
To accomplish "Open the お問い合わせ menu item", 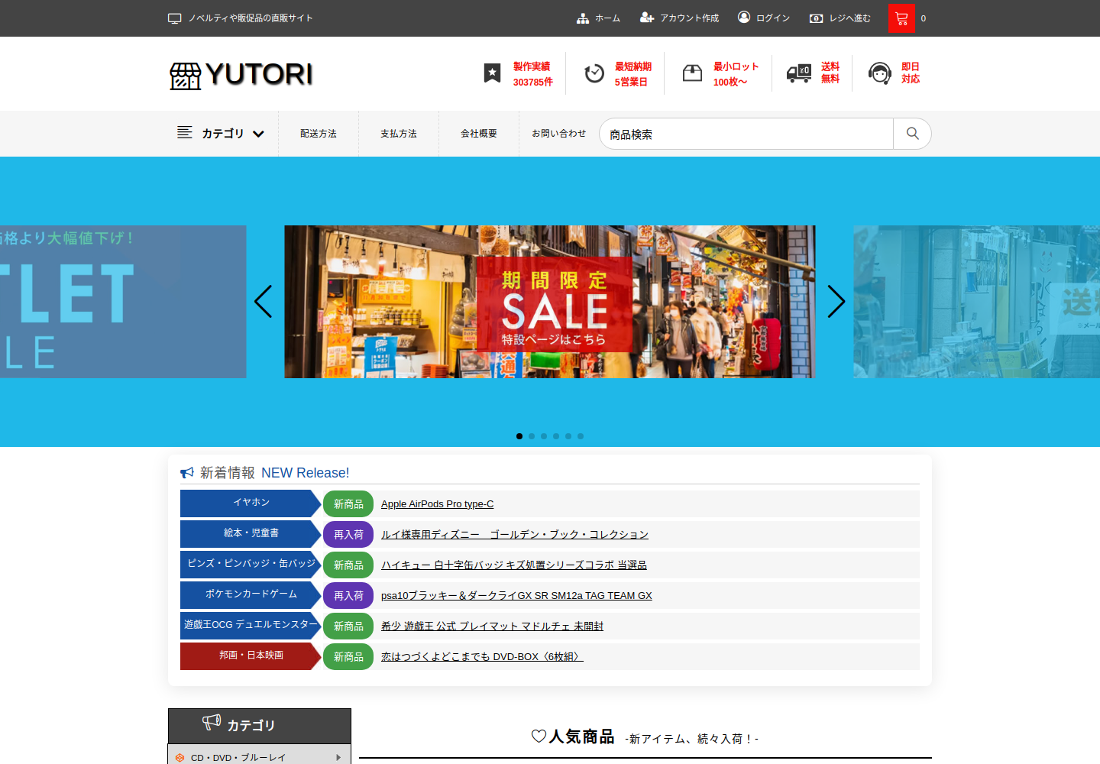I will pyautogui.click(x=559, y=134).
